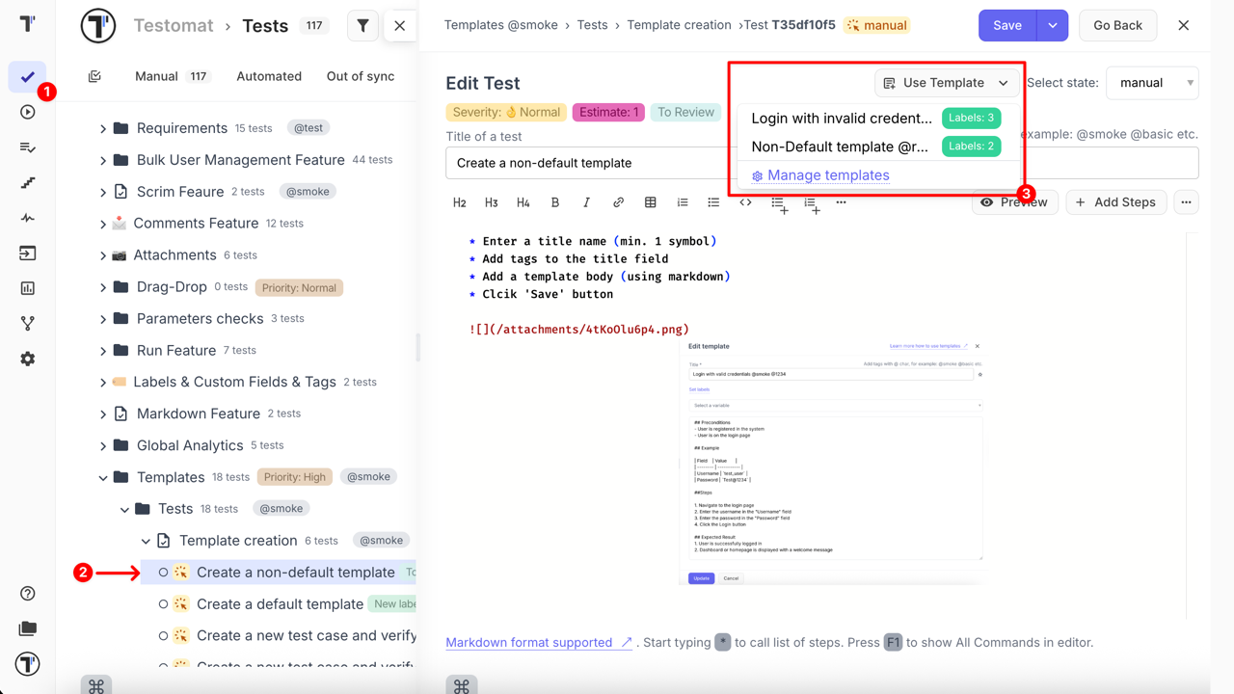
Task: Open the Out of sync tab
Action: tap(362, 76)
